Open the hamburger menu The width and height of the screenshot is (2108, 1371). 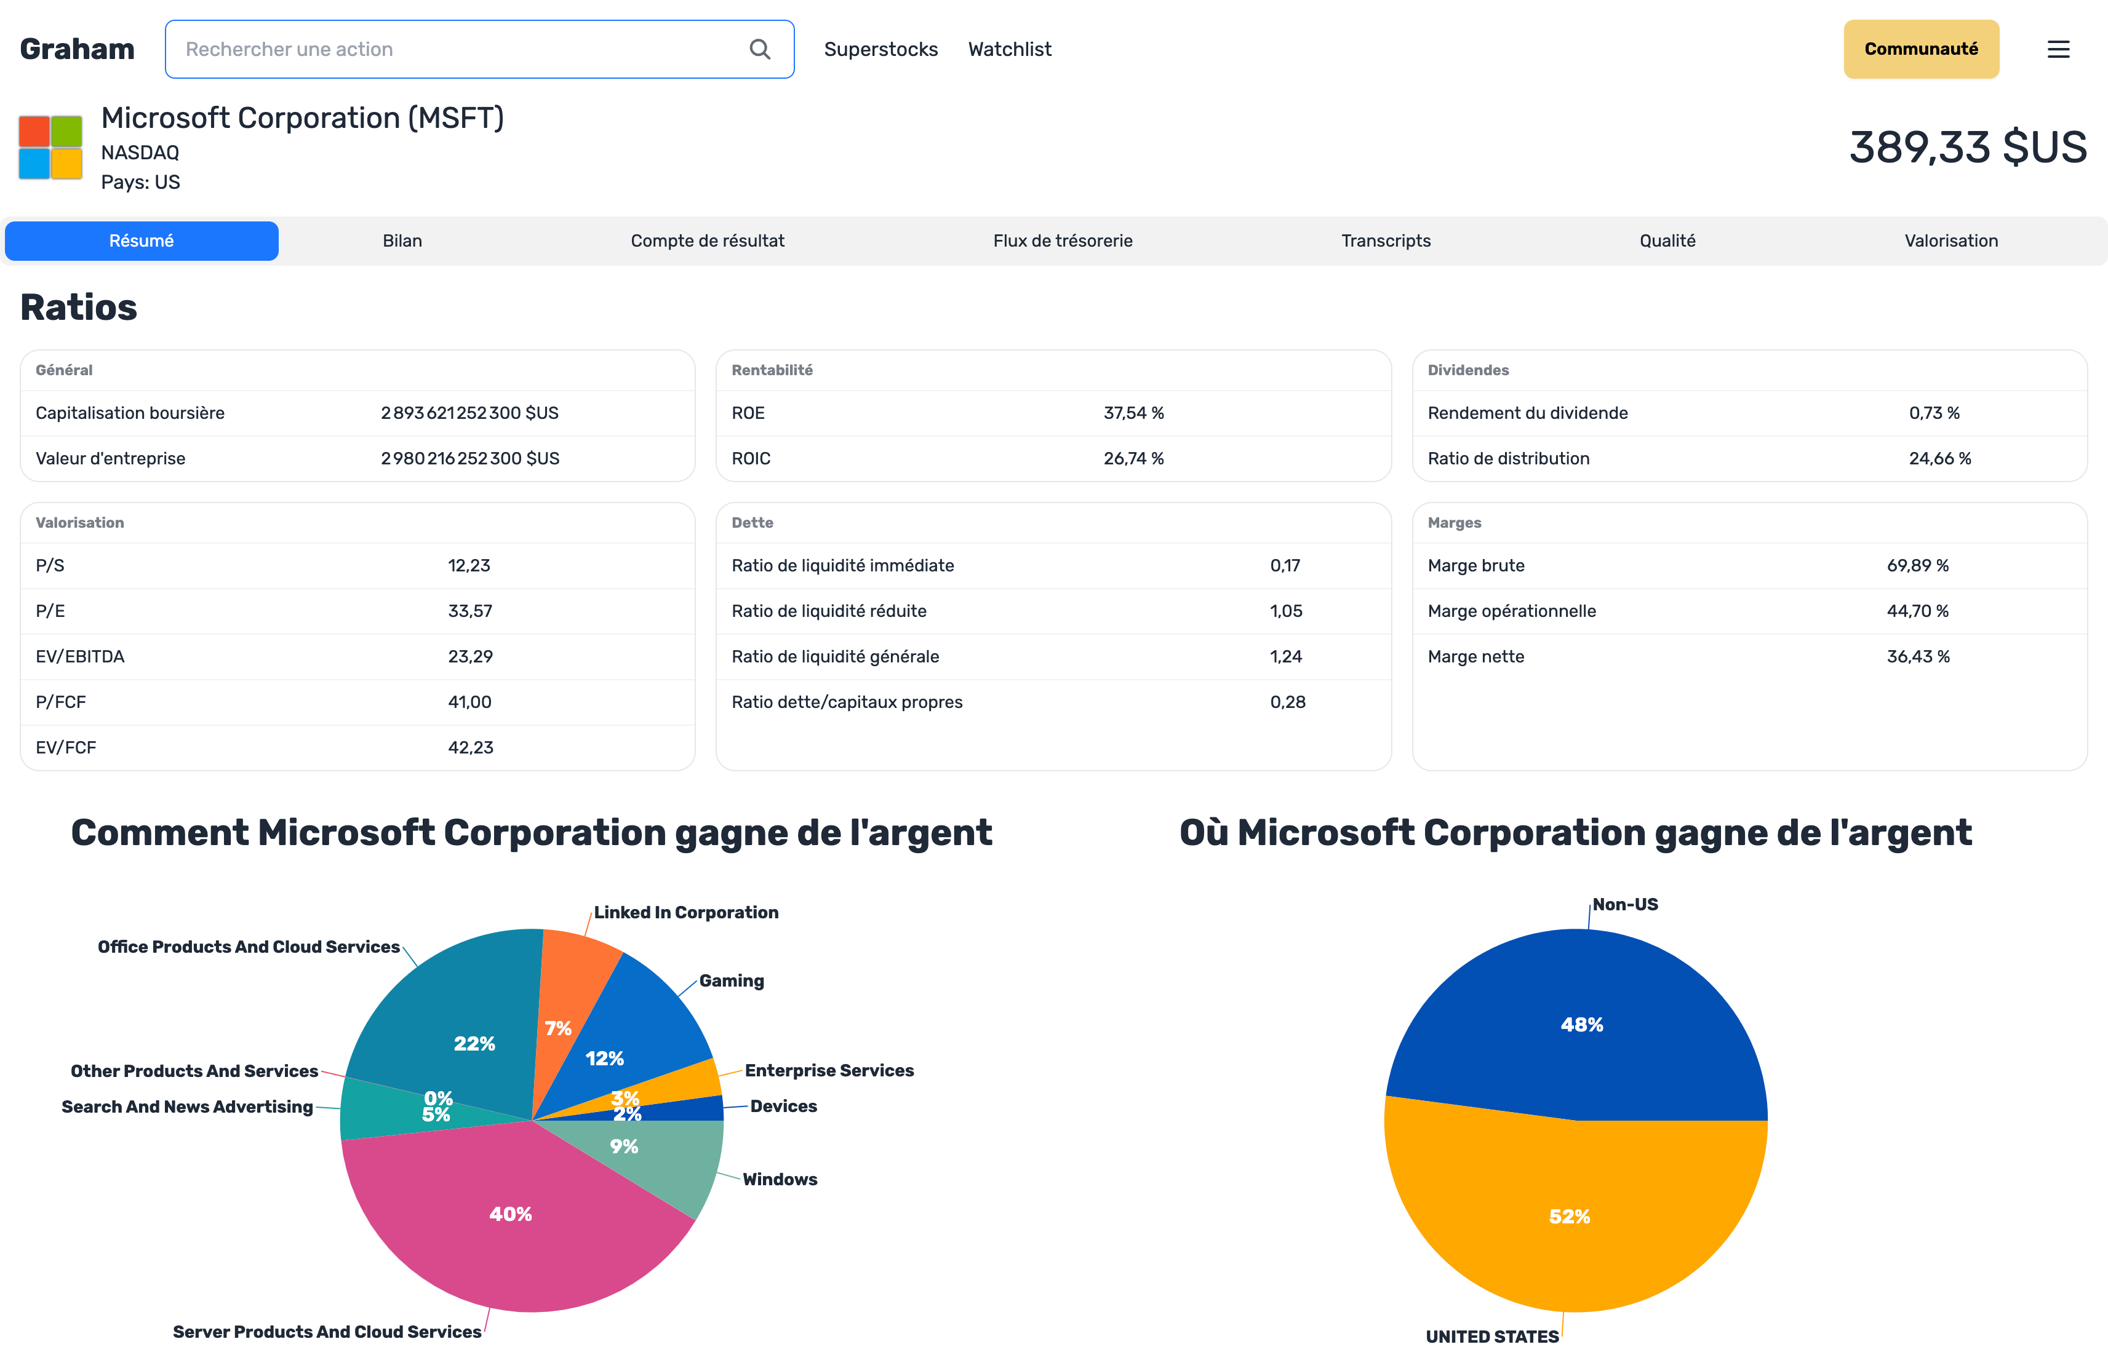tap(2058, 50)
